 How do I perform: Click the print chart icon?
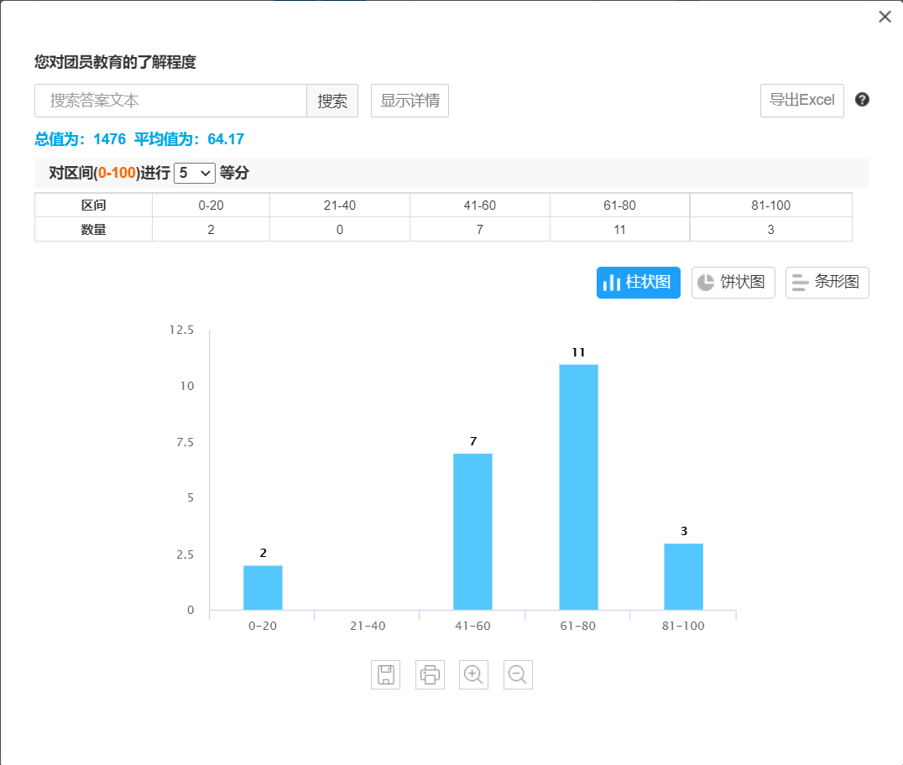point(430,674)
